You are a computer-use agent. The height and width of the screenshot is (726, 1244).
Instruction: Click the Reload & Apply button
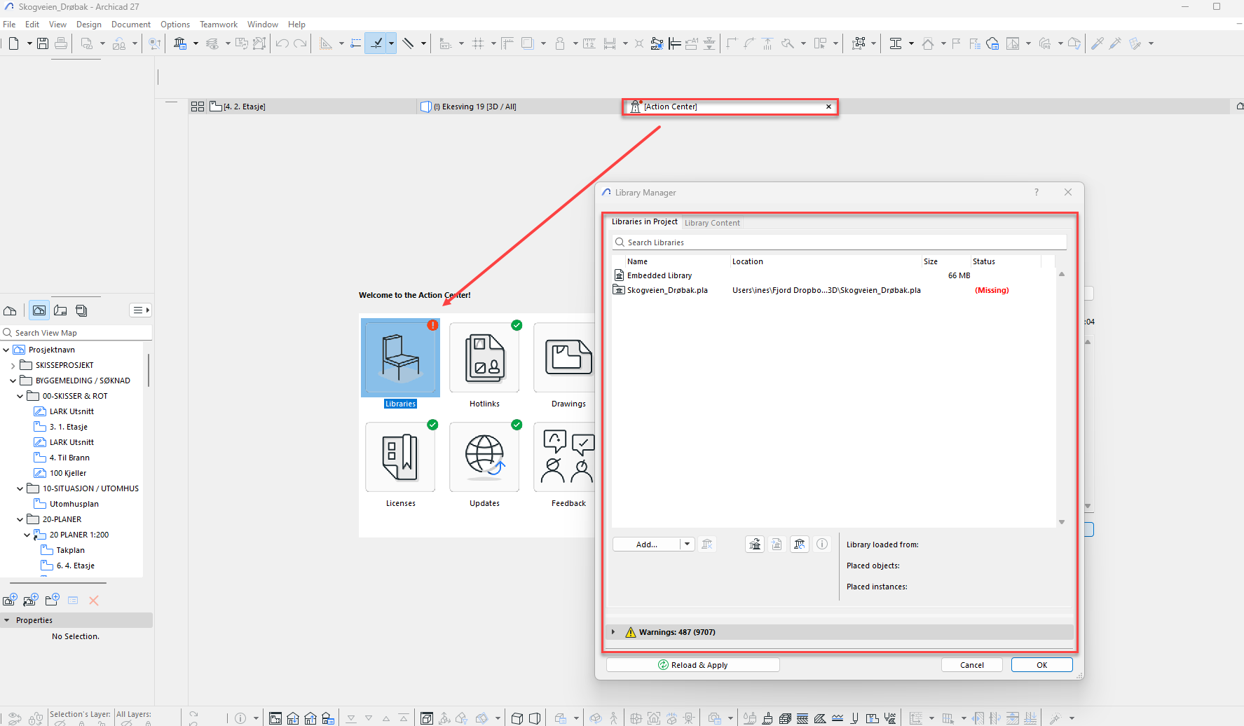tap(692, 665)
